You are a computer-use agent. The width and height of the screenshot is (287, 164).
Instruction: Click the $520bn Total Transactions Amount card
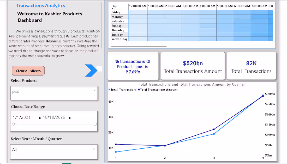pyautogui.click(x=193, y=66)
